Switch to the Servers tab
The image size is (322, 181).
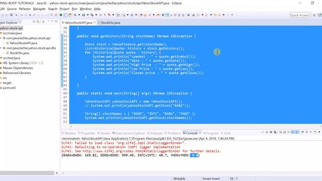(x=104, y=133)
